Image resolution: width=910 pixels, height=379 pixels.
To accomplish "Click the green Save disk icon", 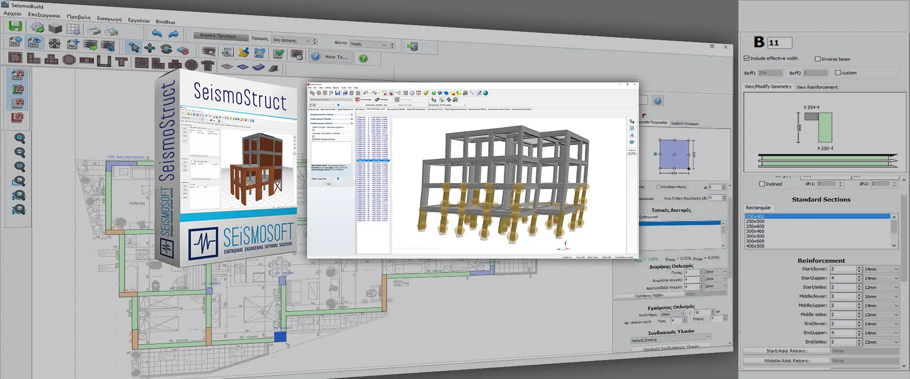I will tap(15, 26).
